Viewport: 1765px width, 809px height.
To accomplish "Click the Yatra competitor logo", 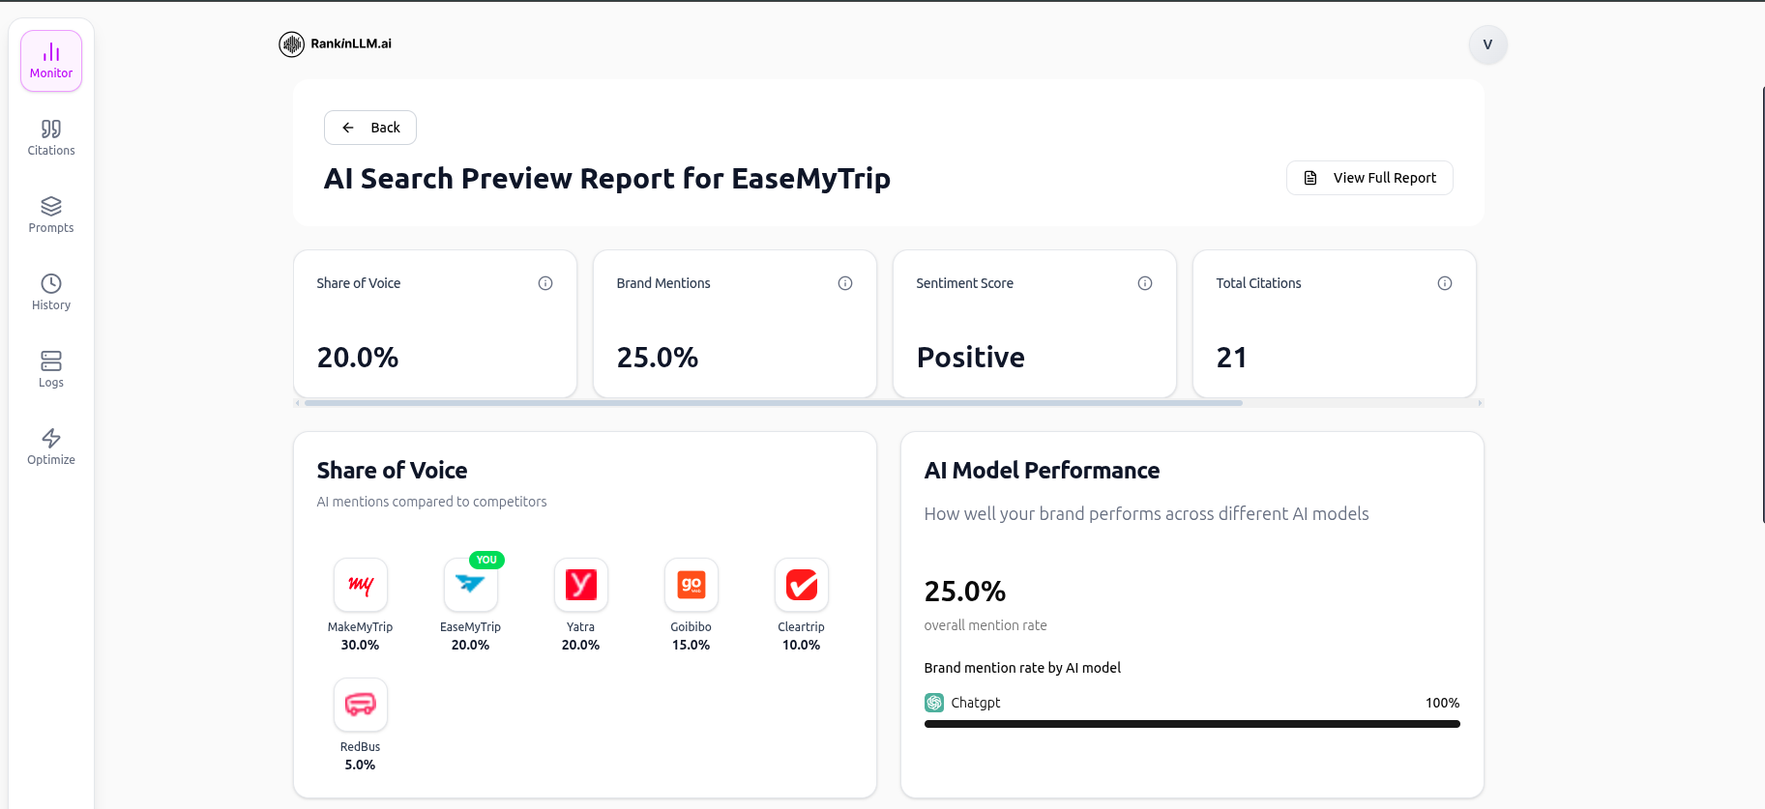I will (581, 585).
